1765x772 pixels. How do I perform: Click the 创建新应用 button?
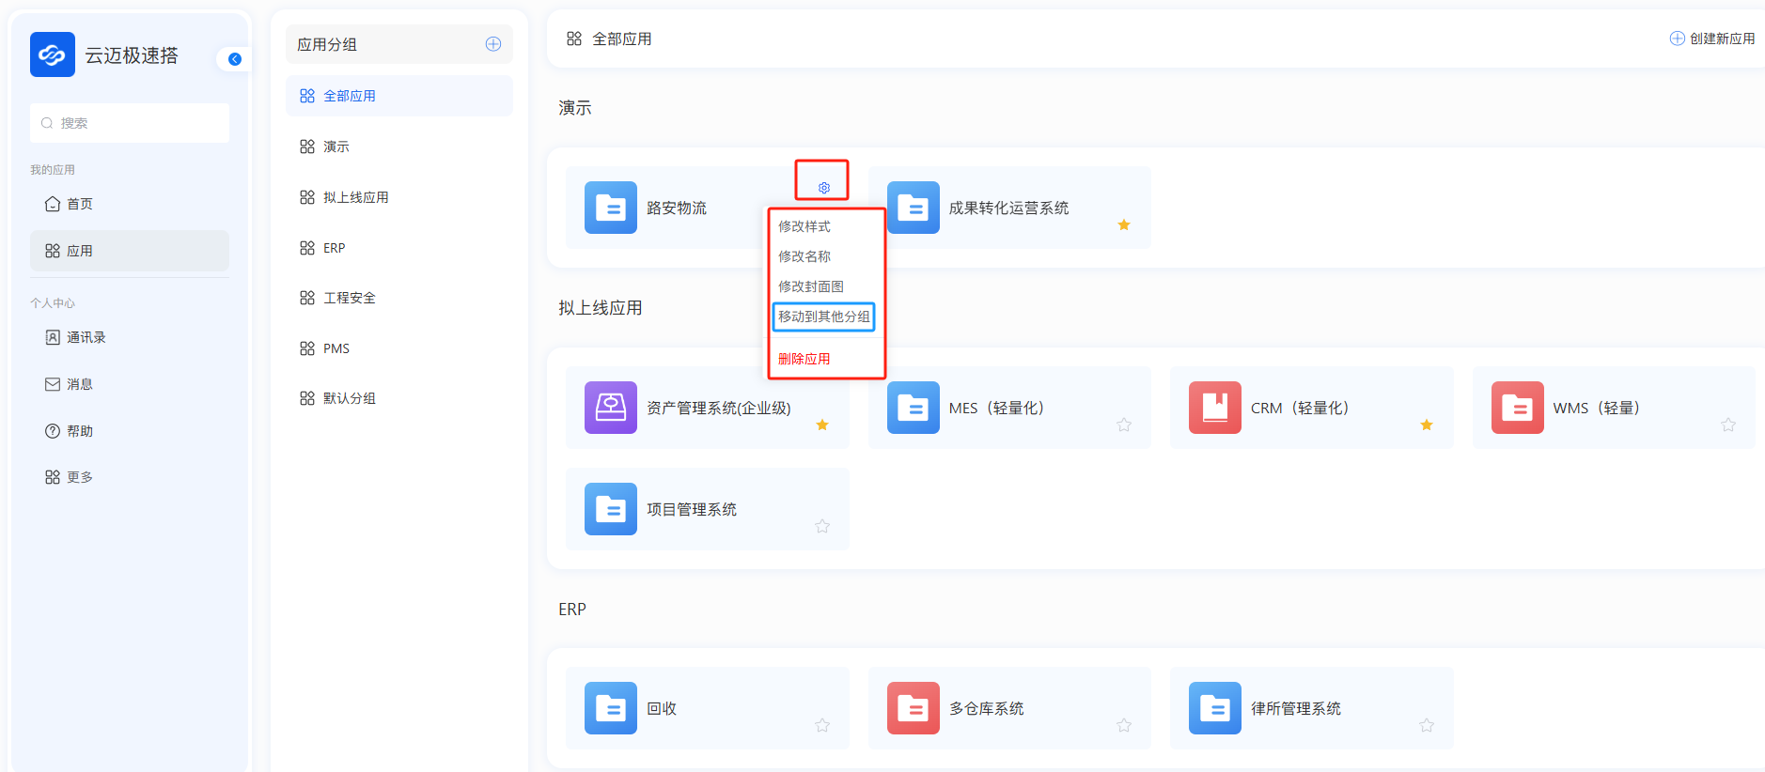point(1711,39)
